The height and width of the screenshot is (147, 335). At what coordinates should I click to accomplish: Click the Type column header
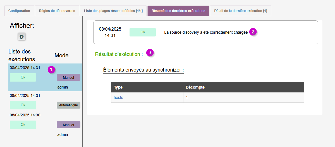coord(118,87)
